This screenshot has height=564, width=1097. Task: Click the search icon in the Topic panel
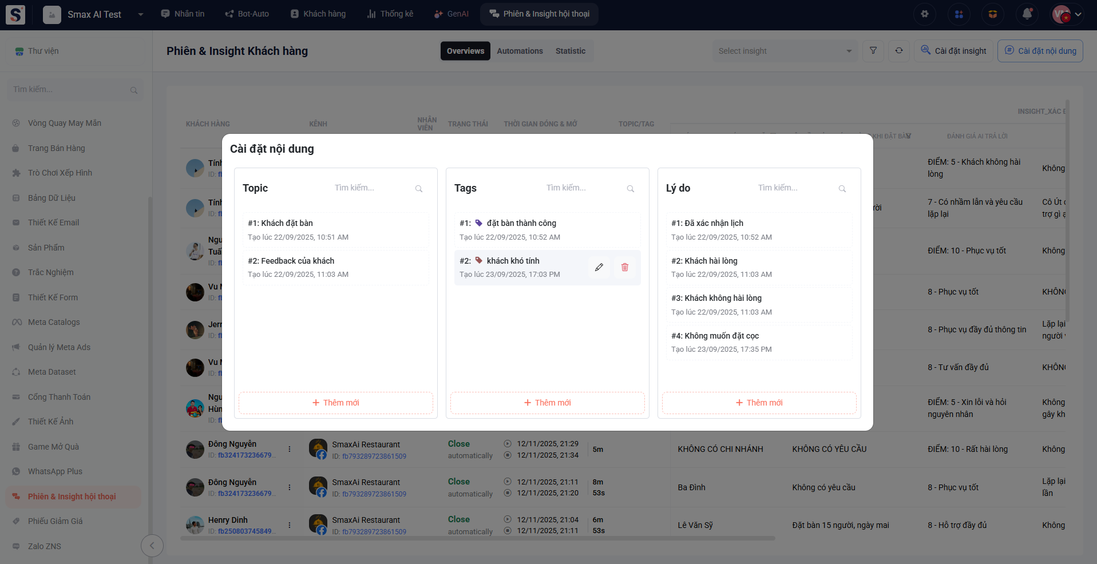click(x=419, y=189)
